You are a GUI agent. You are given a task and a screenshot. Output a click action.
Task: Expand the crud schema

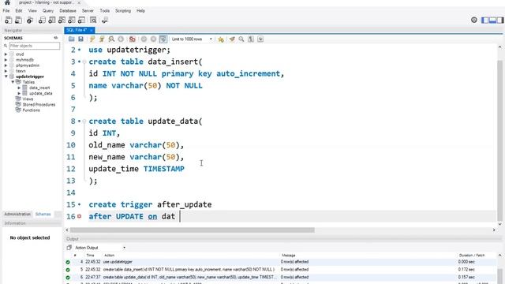6,54
